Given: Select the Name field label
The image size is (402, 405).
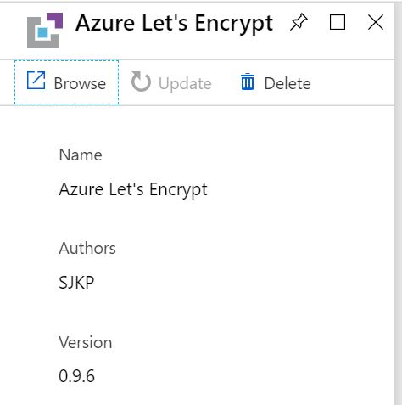Looking at the screenshot, I should [x=81, y=155].
